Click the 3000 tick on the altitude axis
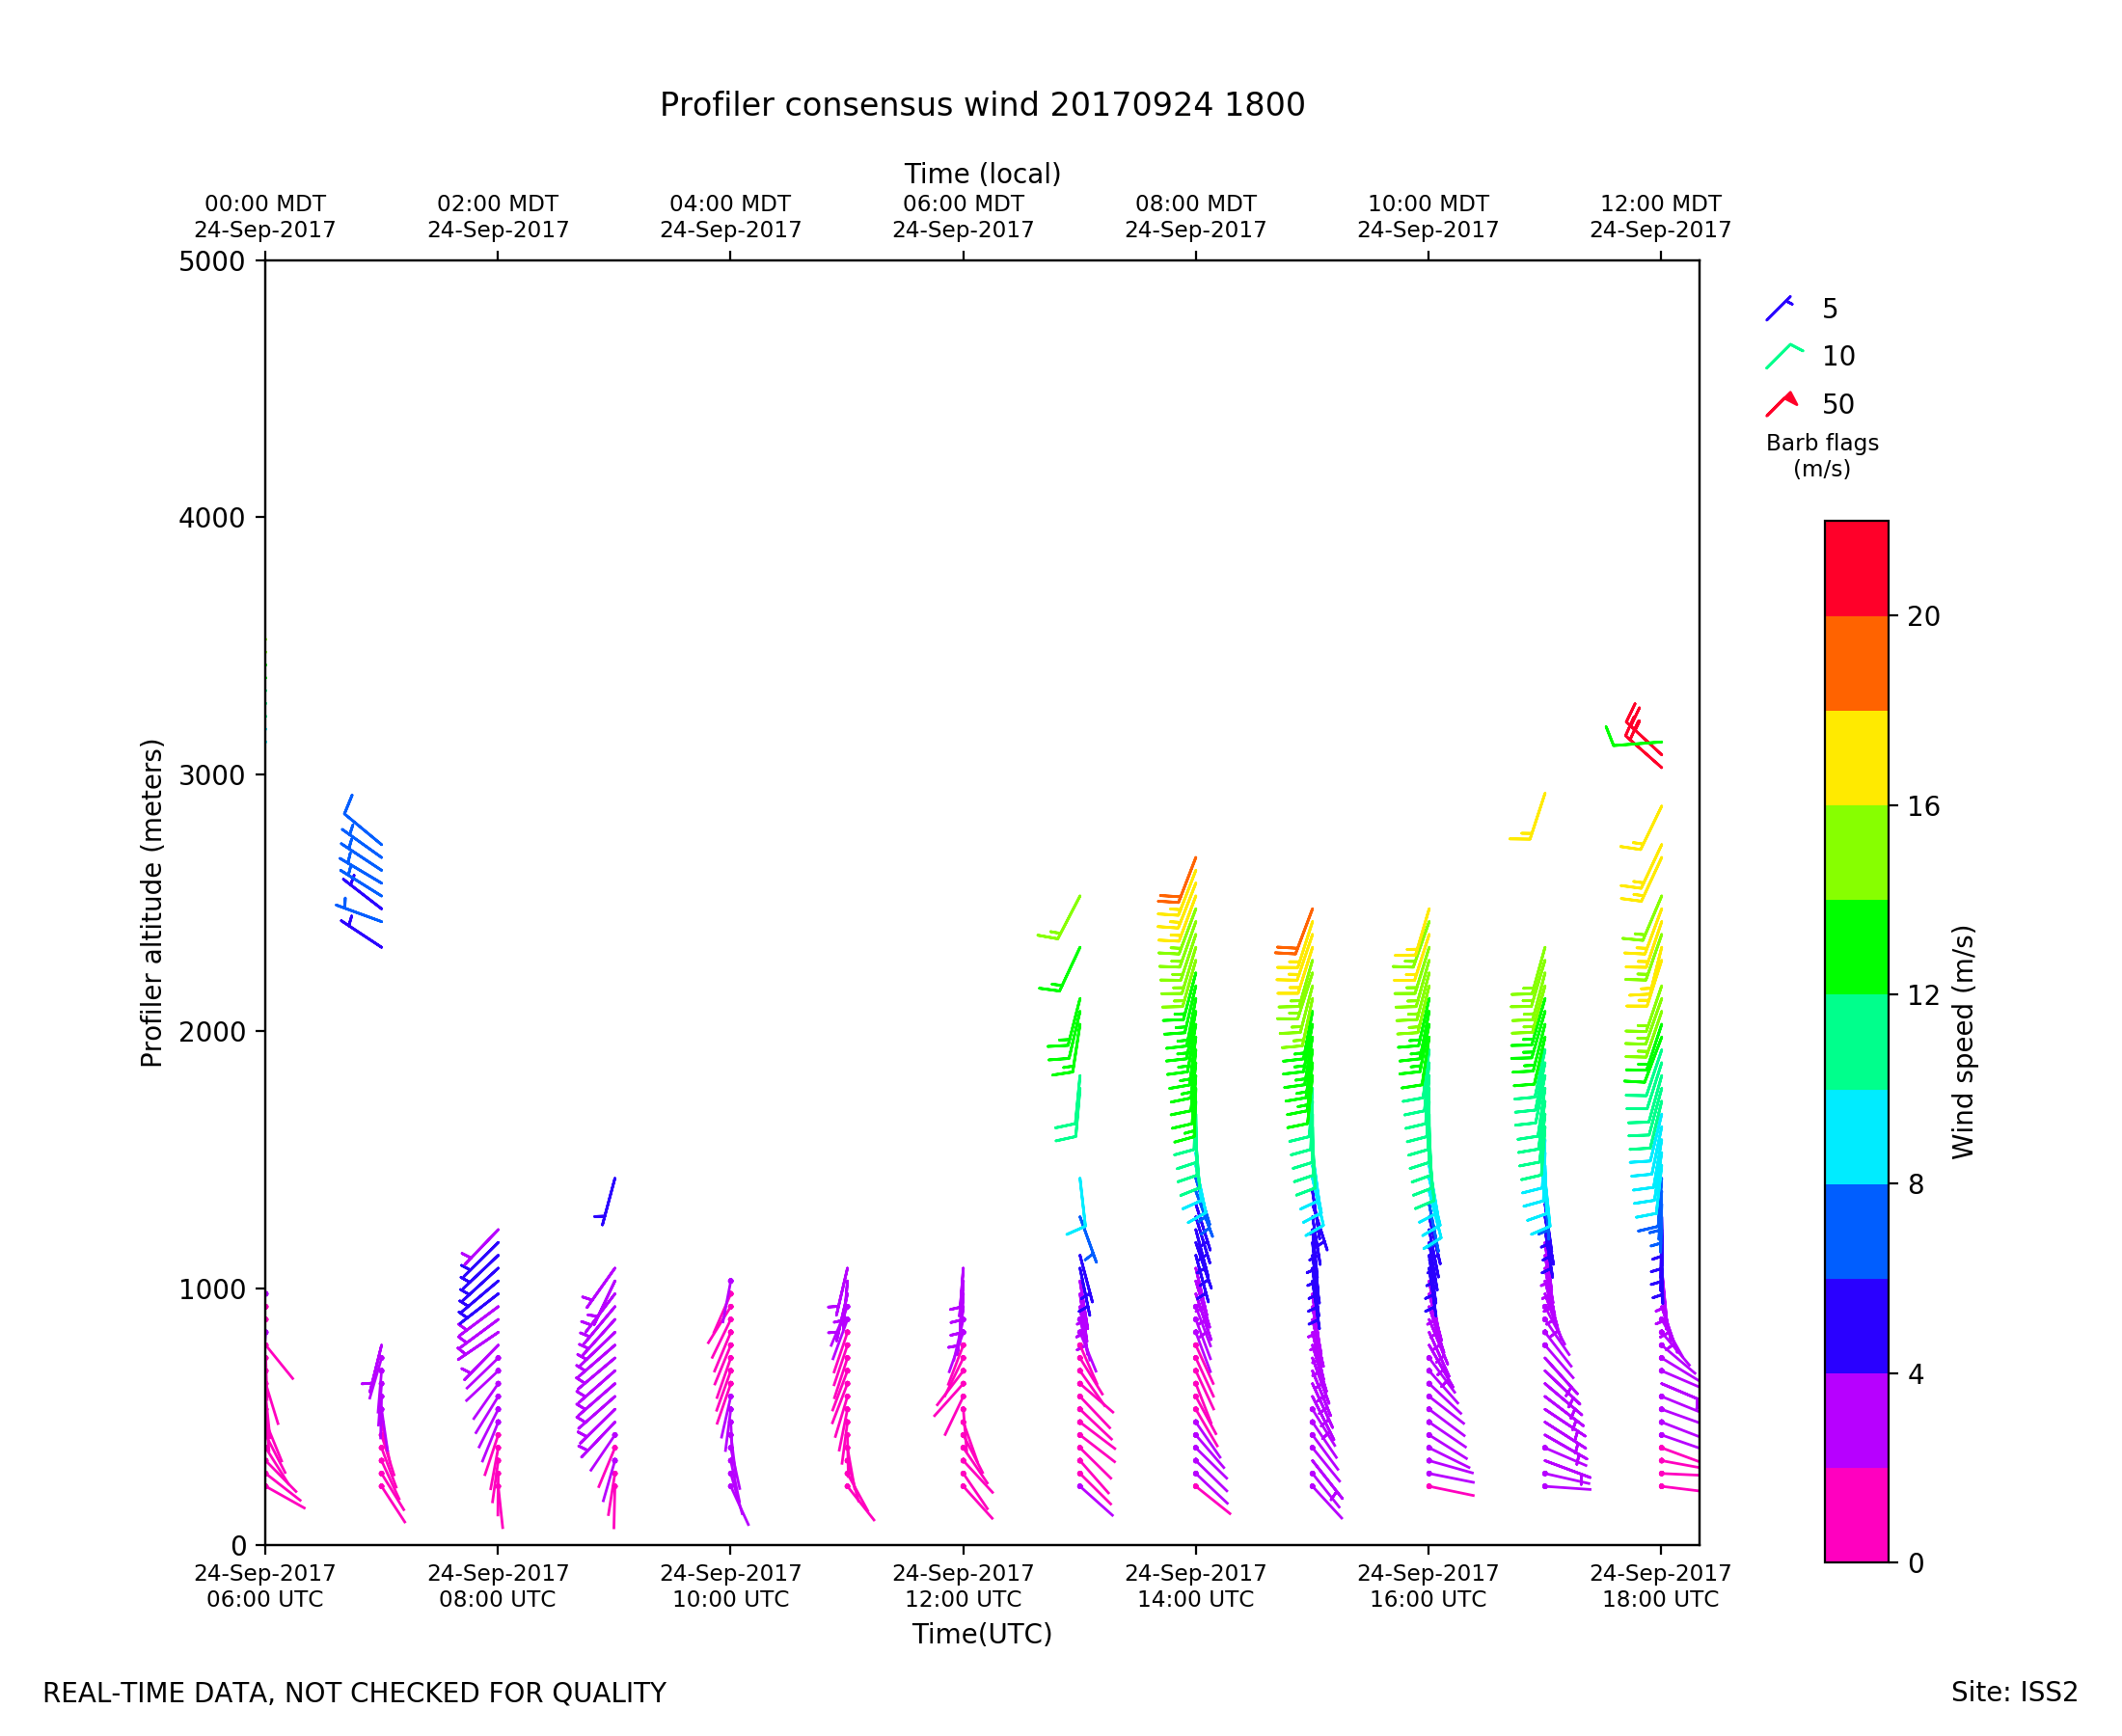The width and height of the screenshot is (2122, 1736). pyautogui.click(x=211, y=775)
